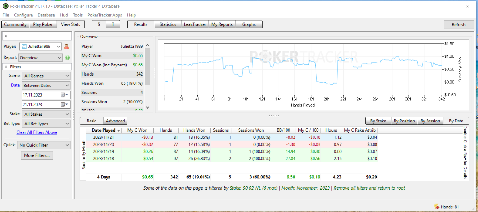
Task: Click the My C Won column header
Action: tap(137, 130)
